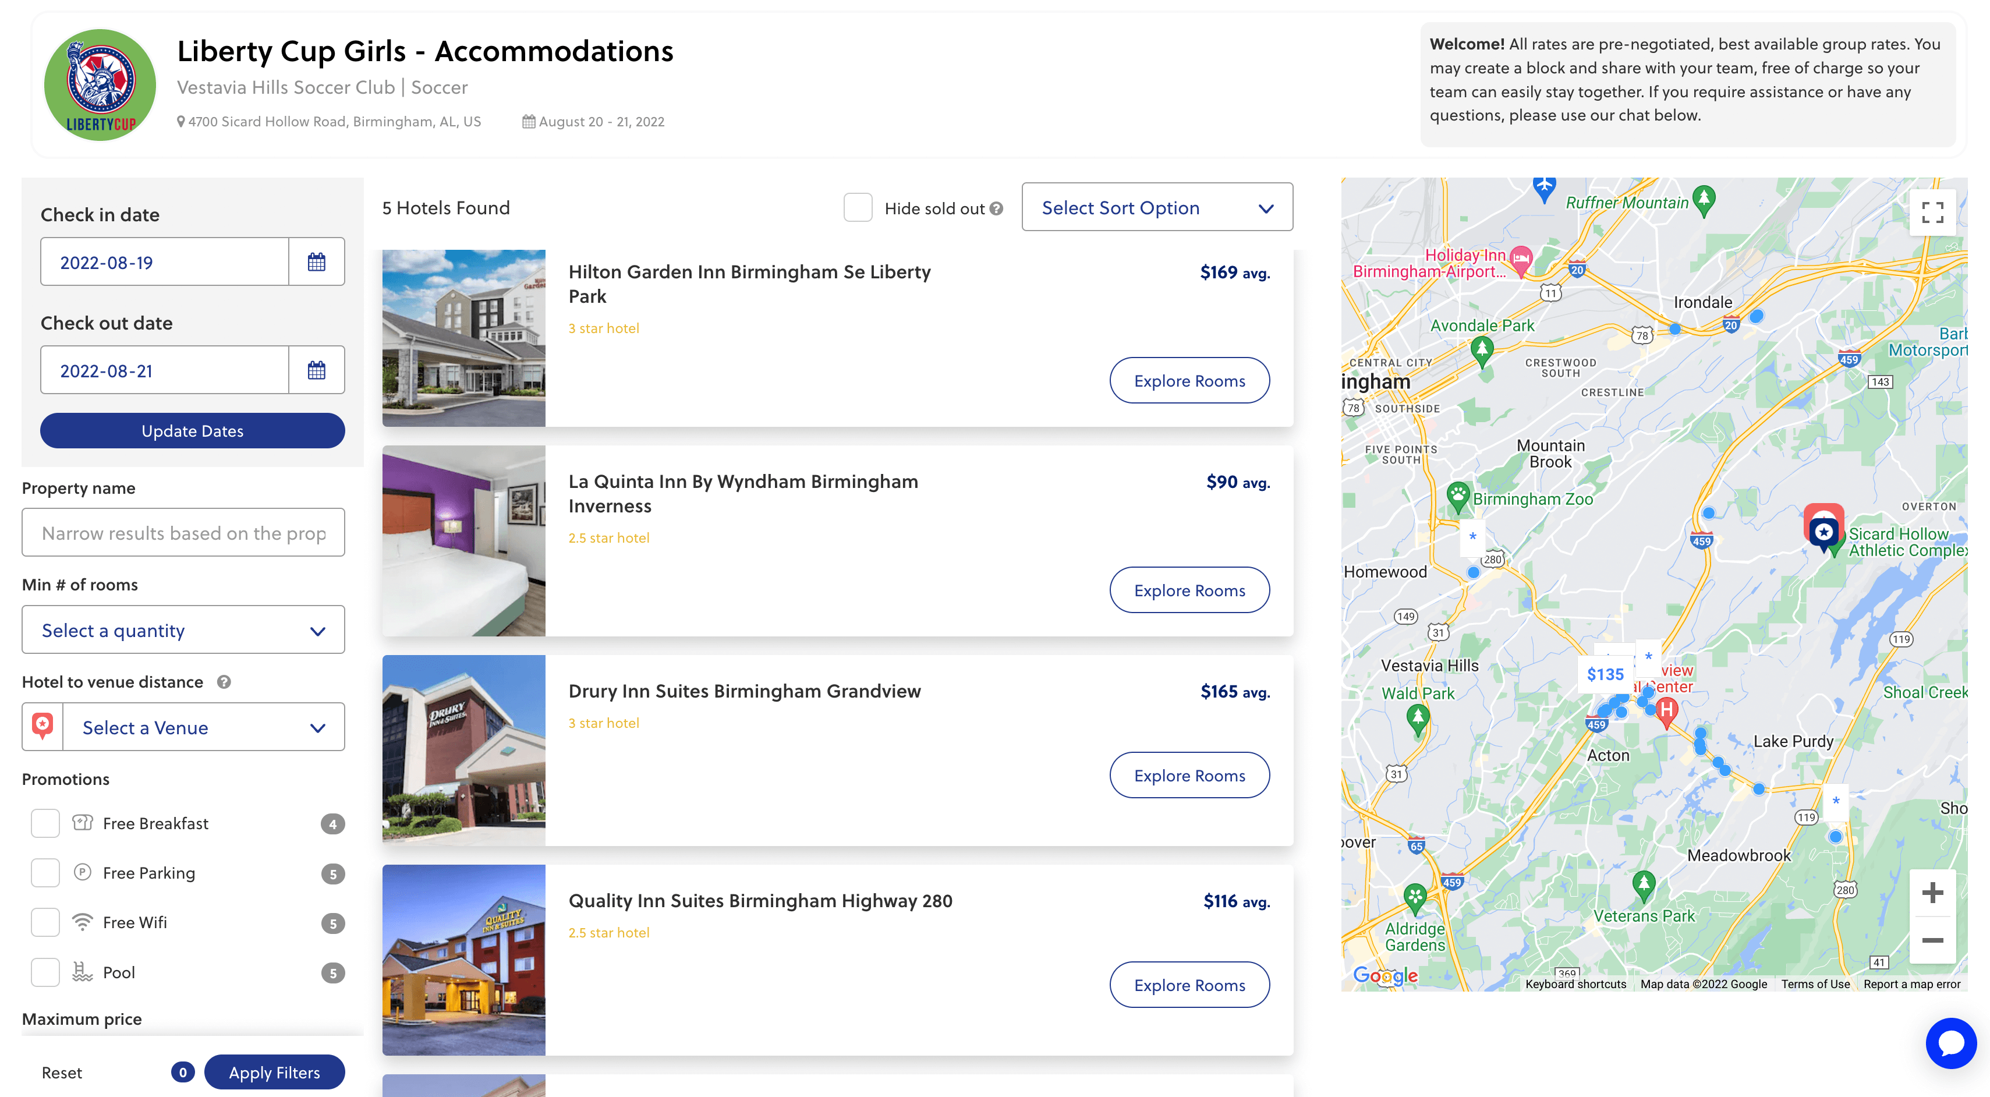Open map Terms of Use link
This screenshot has width=1990, height=1097.
1815,984
